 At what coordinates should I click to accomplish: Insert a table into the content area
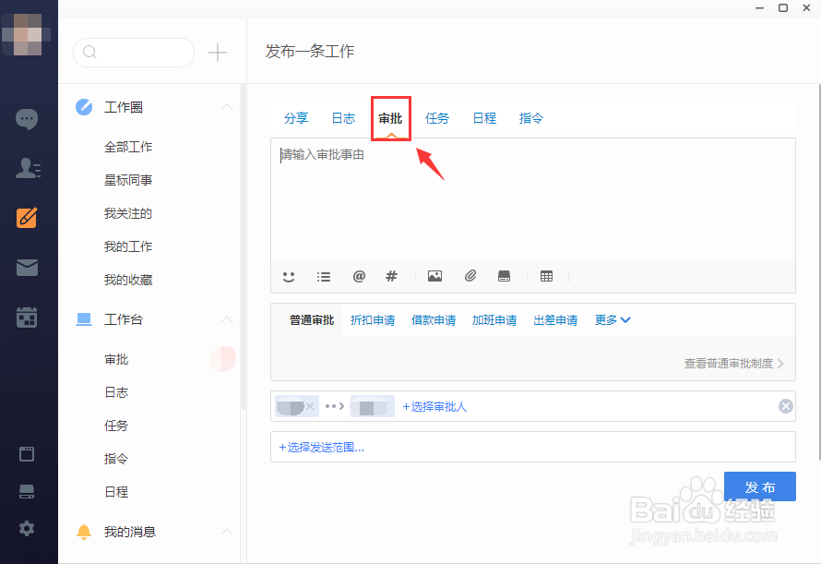tap(546, 276)
